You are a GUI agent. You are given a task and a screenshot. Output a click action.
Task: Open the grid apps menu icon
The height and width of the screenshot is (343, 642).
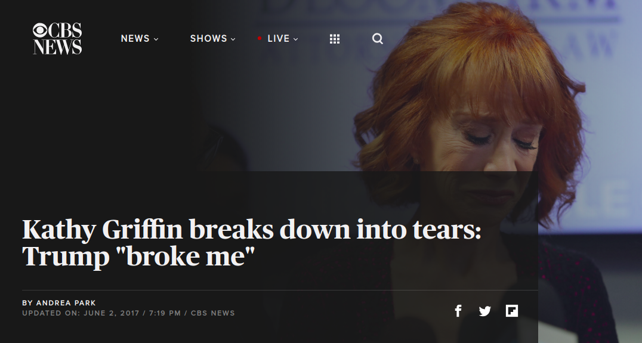(x=335, y=39)
